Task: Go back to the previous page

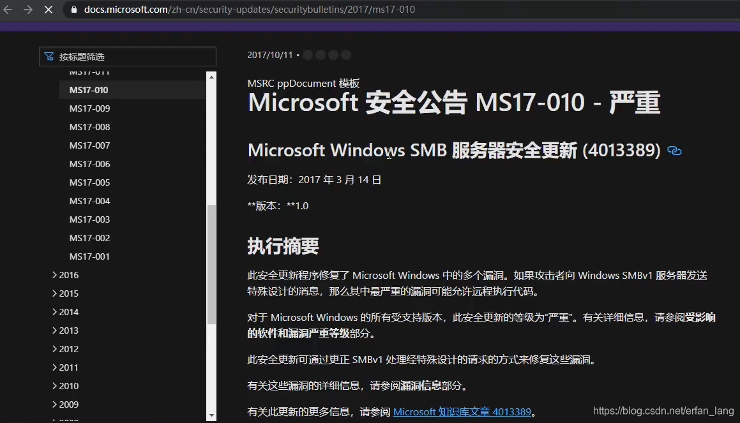Action: point(8,10)
